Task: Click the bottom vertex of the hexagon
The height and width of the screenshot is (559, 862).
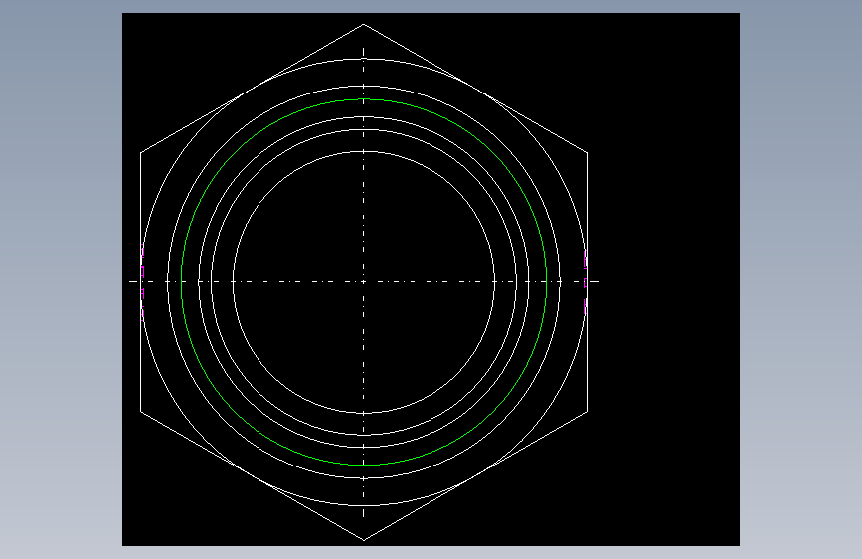Action: (363, 540)
